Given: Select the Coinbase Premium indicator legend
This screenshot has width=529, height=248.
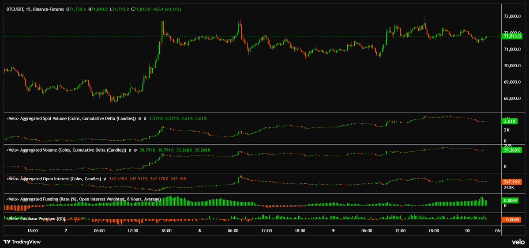Looking at the screenshot, I should pos(36,219).
